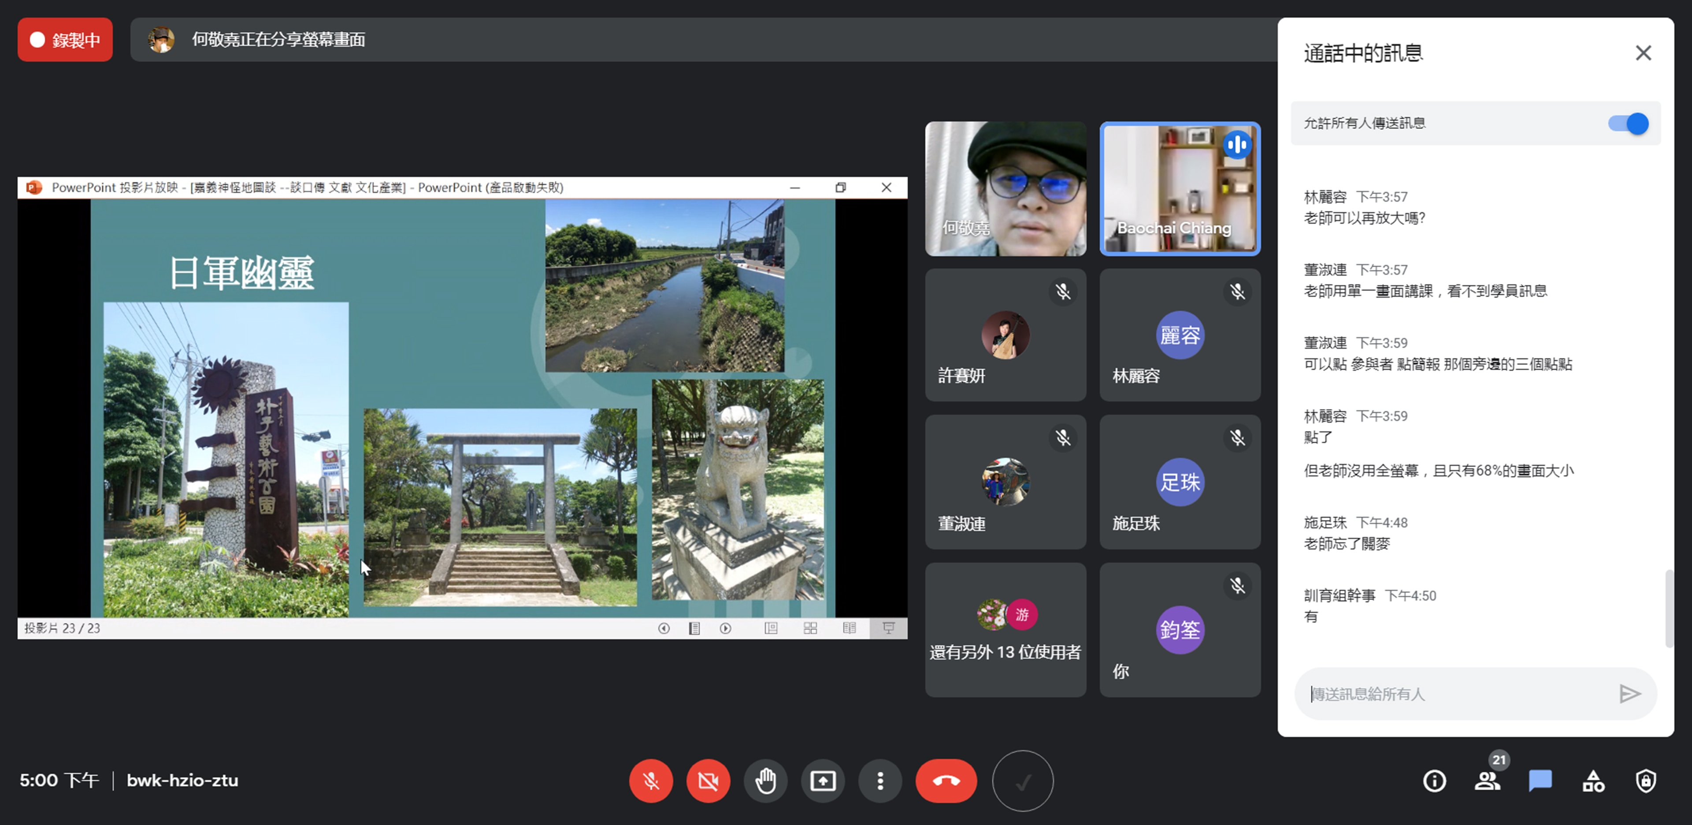Unmute your microphone
Viewport: 1692px width, 825px height.
651,781
